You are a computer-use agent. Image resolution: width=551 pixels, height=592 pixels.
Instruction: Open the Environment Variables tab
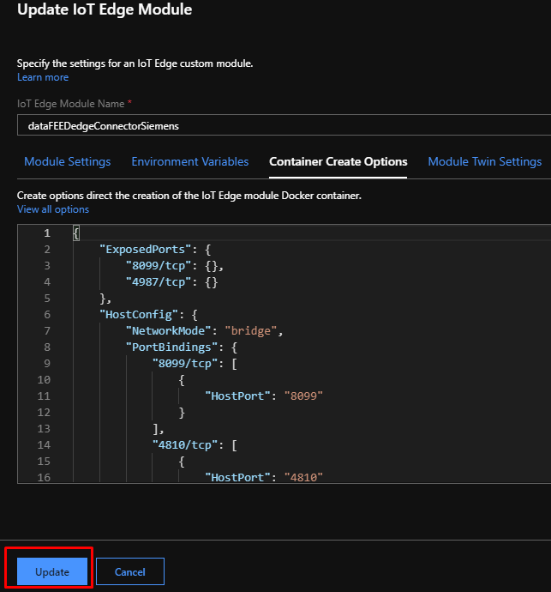pos(189,161)
